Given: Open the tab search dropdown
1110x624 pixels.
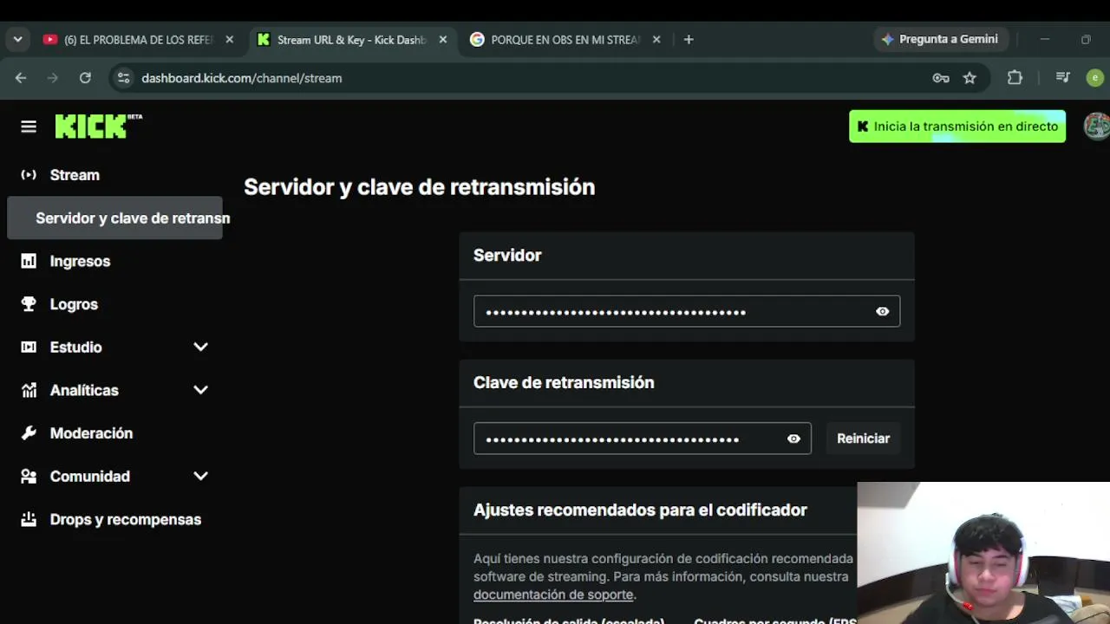Looking at the screenshot, I should tap(17, 39).
